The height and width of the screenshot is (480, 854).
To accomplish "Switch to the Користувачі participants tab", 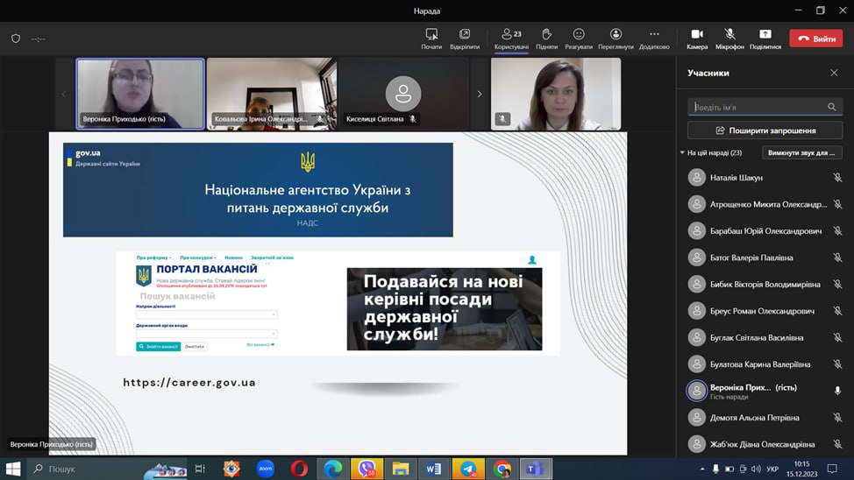I will coord(511,35).
